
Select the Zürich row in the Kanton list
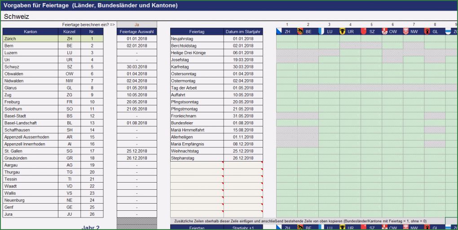[x=31, y=39]
